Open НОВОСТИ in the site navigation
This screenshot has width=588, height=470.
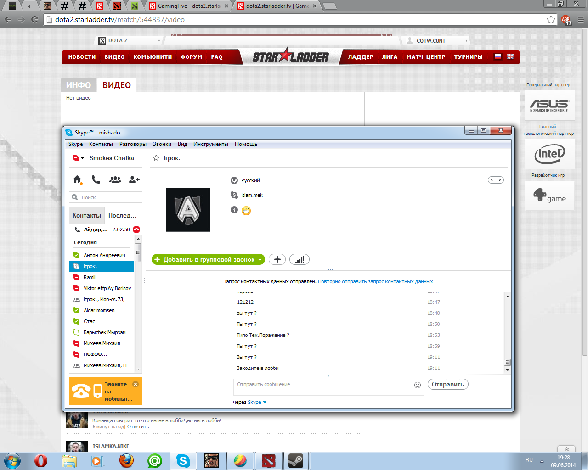(82, 57)
